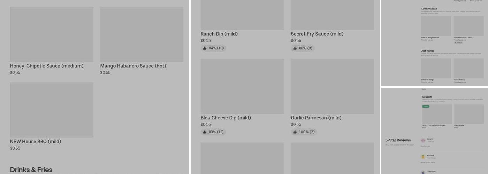Open Bone-In Wings Combo image
This screenshot has height=174, width=488.
point(436,26)
